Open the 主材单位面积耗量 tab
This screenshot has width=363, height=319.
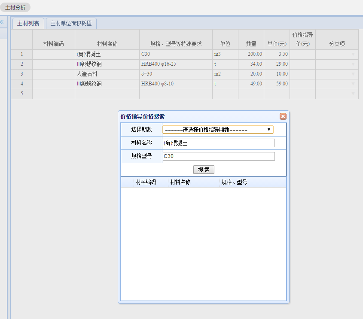click(x=71, y=24)
